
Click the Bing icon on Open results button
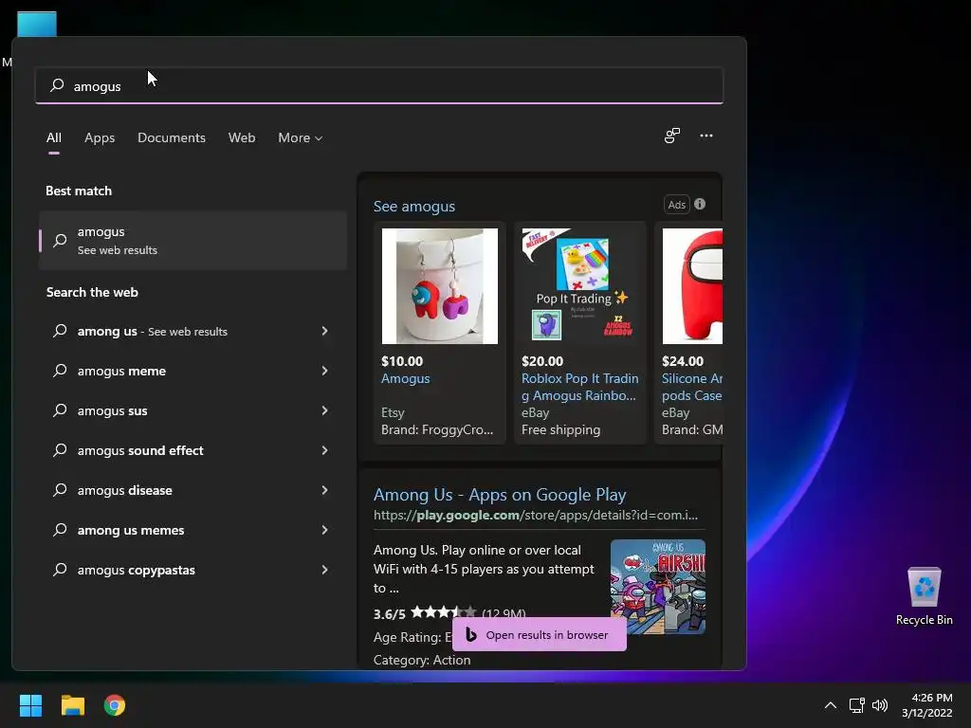click(x=470, y=634)
